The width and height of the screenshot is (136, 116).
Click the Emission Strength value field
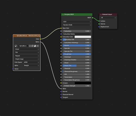pos(77,86)
